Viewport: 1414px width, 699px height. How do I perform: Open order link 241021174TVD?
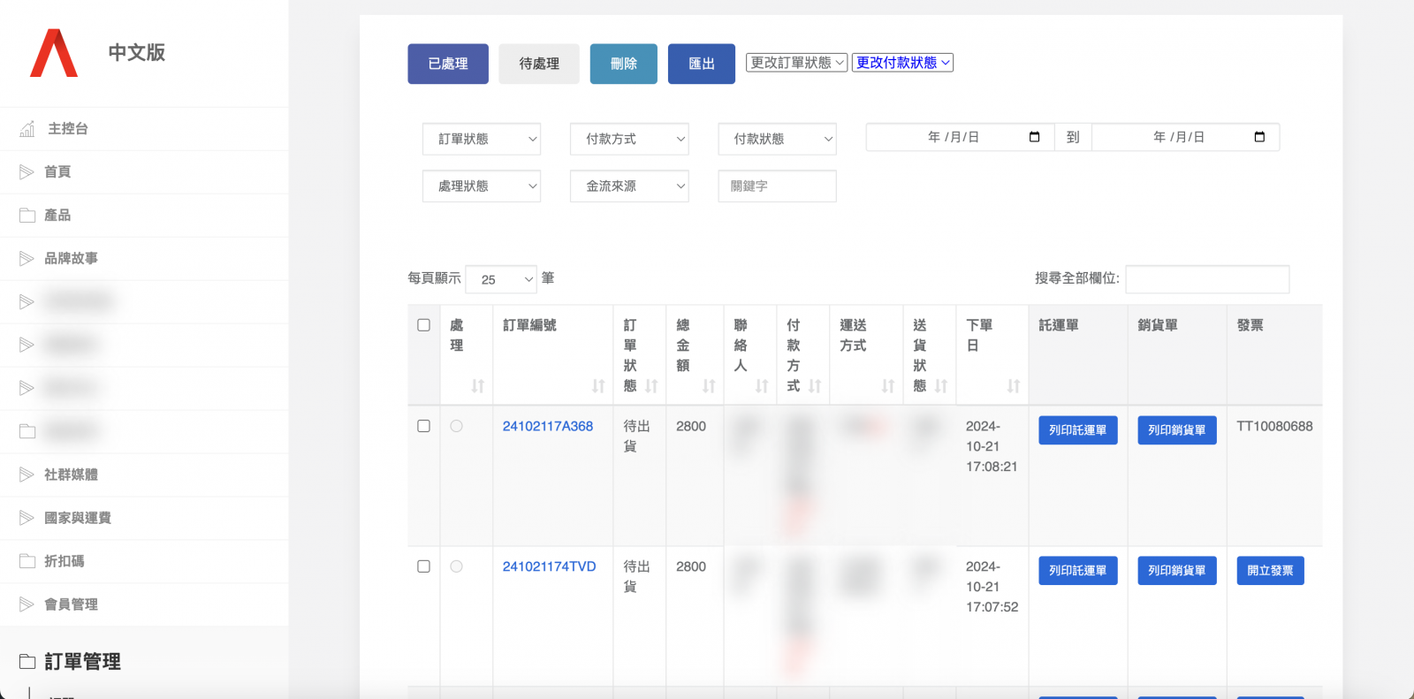tap(550, 566)
